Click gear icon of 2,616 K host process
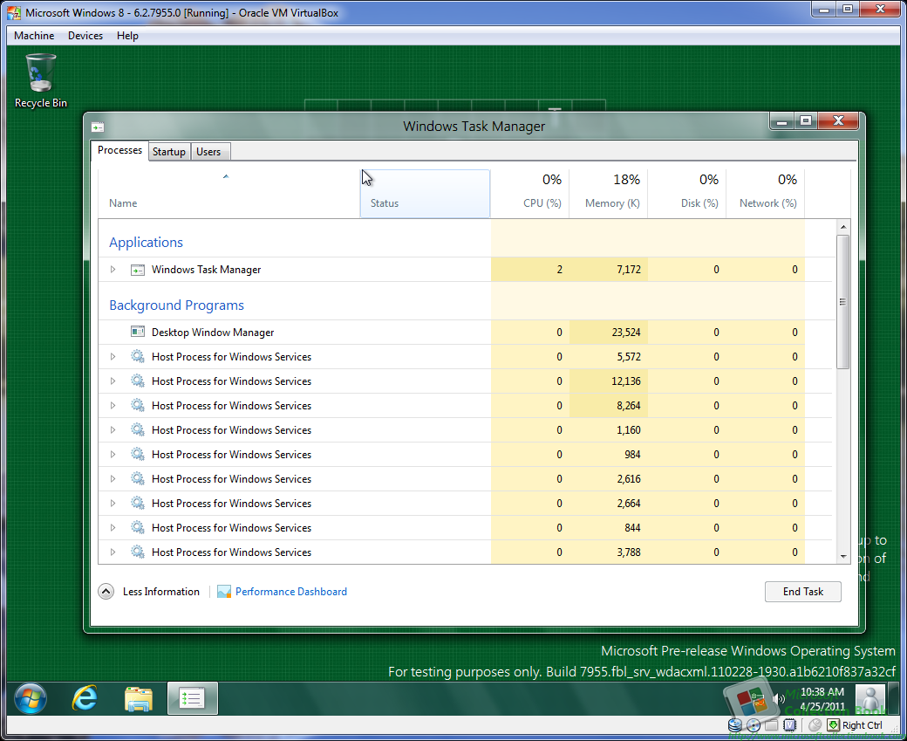This screenshot has height=741, width=907. click(x=138, y=479)
